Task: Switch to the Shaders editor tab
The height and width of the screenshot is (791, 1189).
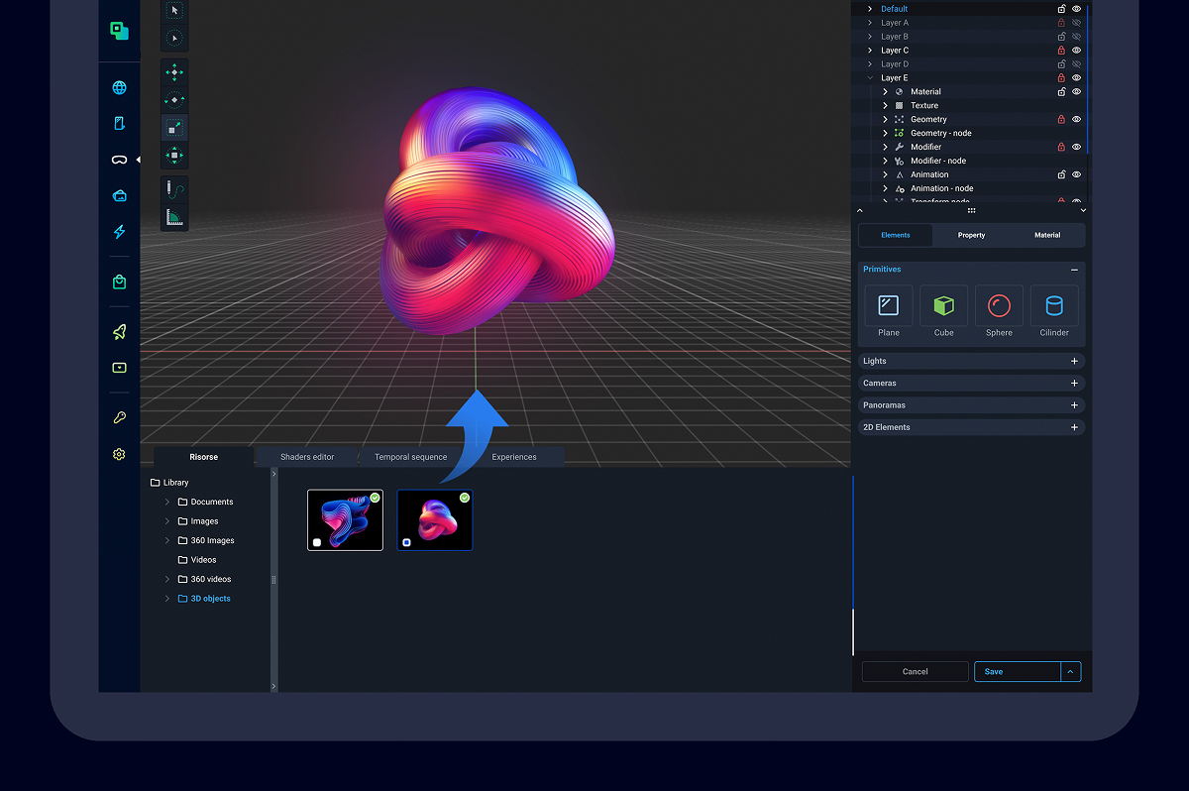Action: point(307,457)
